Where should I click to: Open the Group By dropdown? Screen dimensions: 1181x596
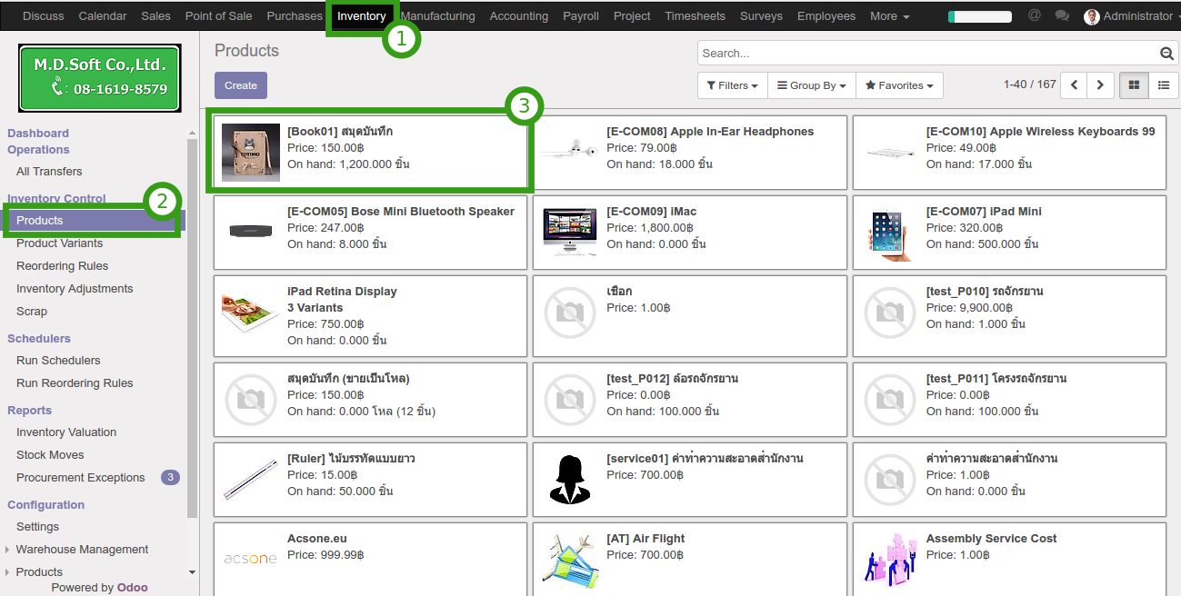(x=811, y=85)
